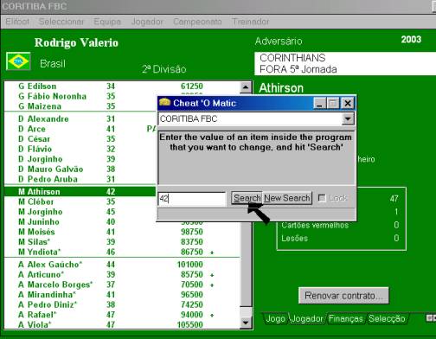Minimize the Cheat 'O Matic window
Image resolution: width=436 pixels, height=339 pixels.
point(319,103)
